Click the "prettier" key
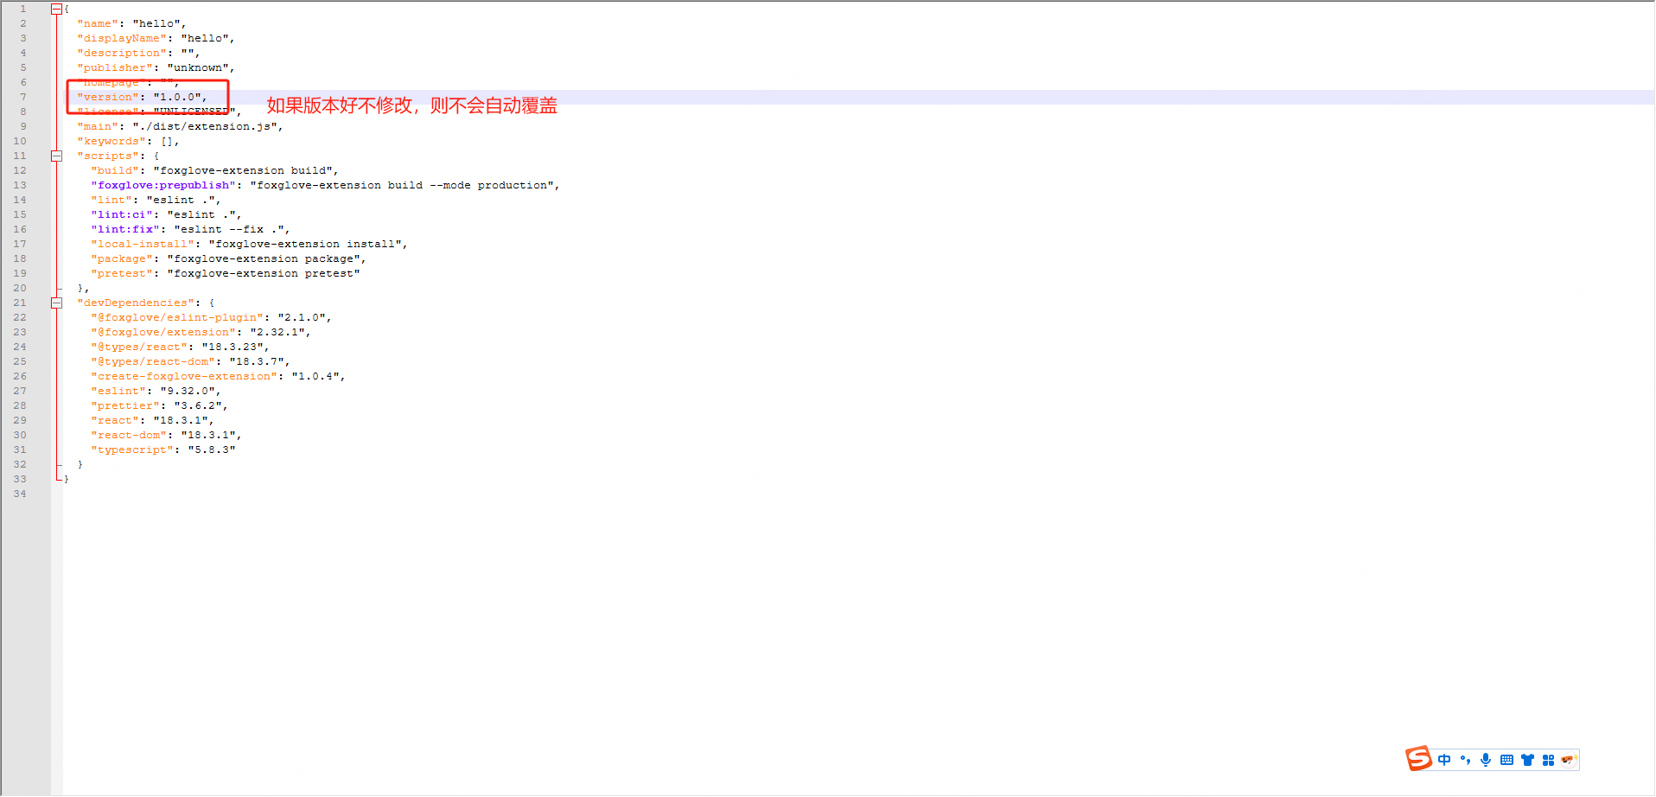The width and height of the screenshot is (1656, 797). coord(125,405)
